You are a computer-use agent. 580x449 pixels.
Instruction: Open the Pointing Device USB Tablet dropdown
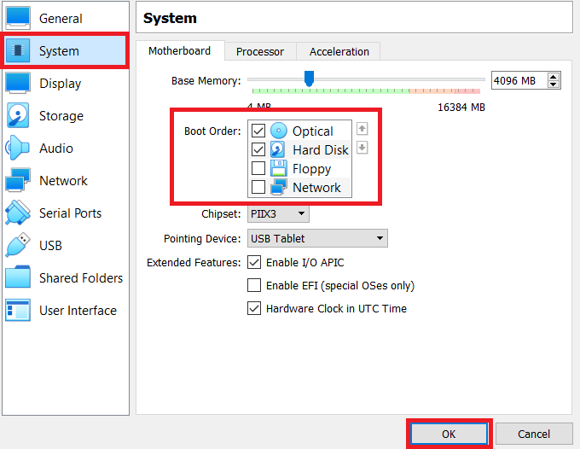click(x=317, y=238)
